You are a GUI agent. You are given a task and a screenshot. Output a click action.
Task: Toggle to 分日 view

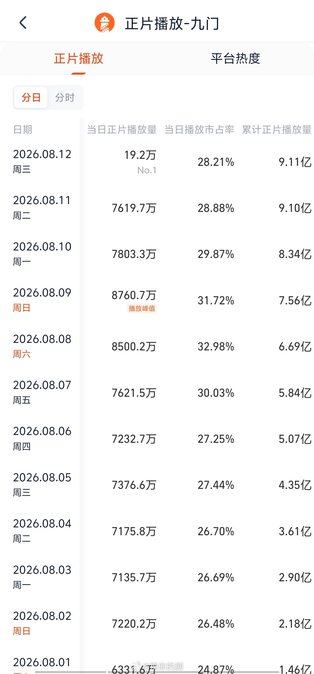click(31, 97)
